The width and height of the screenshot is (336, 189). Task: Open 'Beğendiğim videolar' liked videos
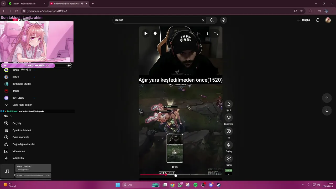pyautogui.click(x=24, y=144)
